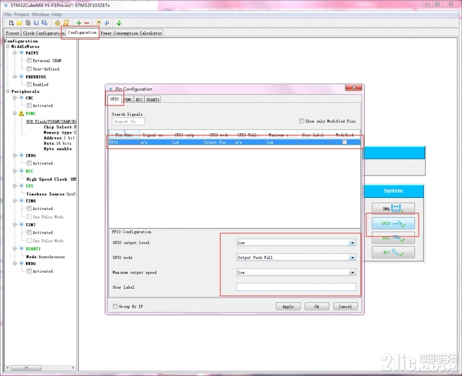The width and height of the screenshot is (462, 376).
Task: Switch to the Pinout tab
Action: coord(13,33)
